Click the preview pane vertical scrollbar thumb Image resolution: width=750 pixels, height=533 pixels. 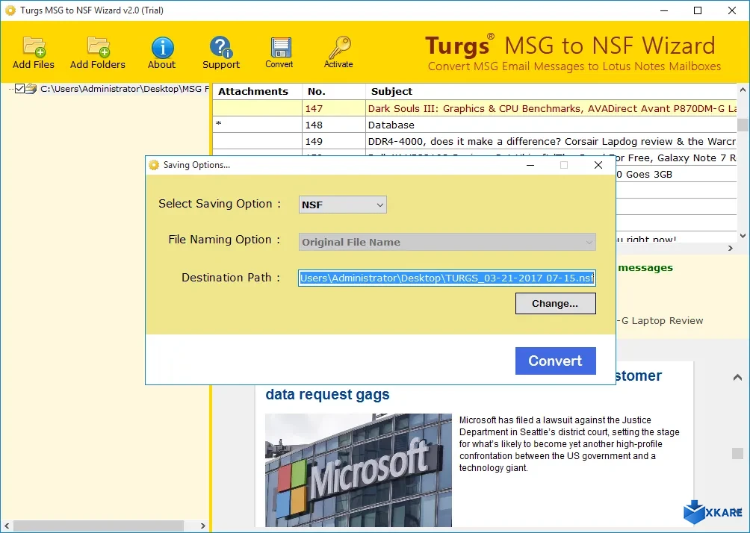click(x=737, y=453)
